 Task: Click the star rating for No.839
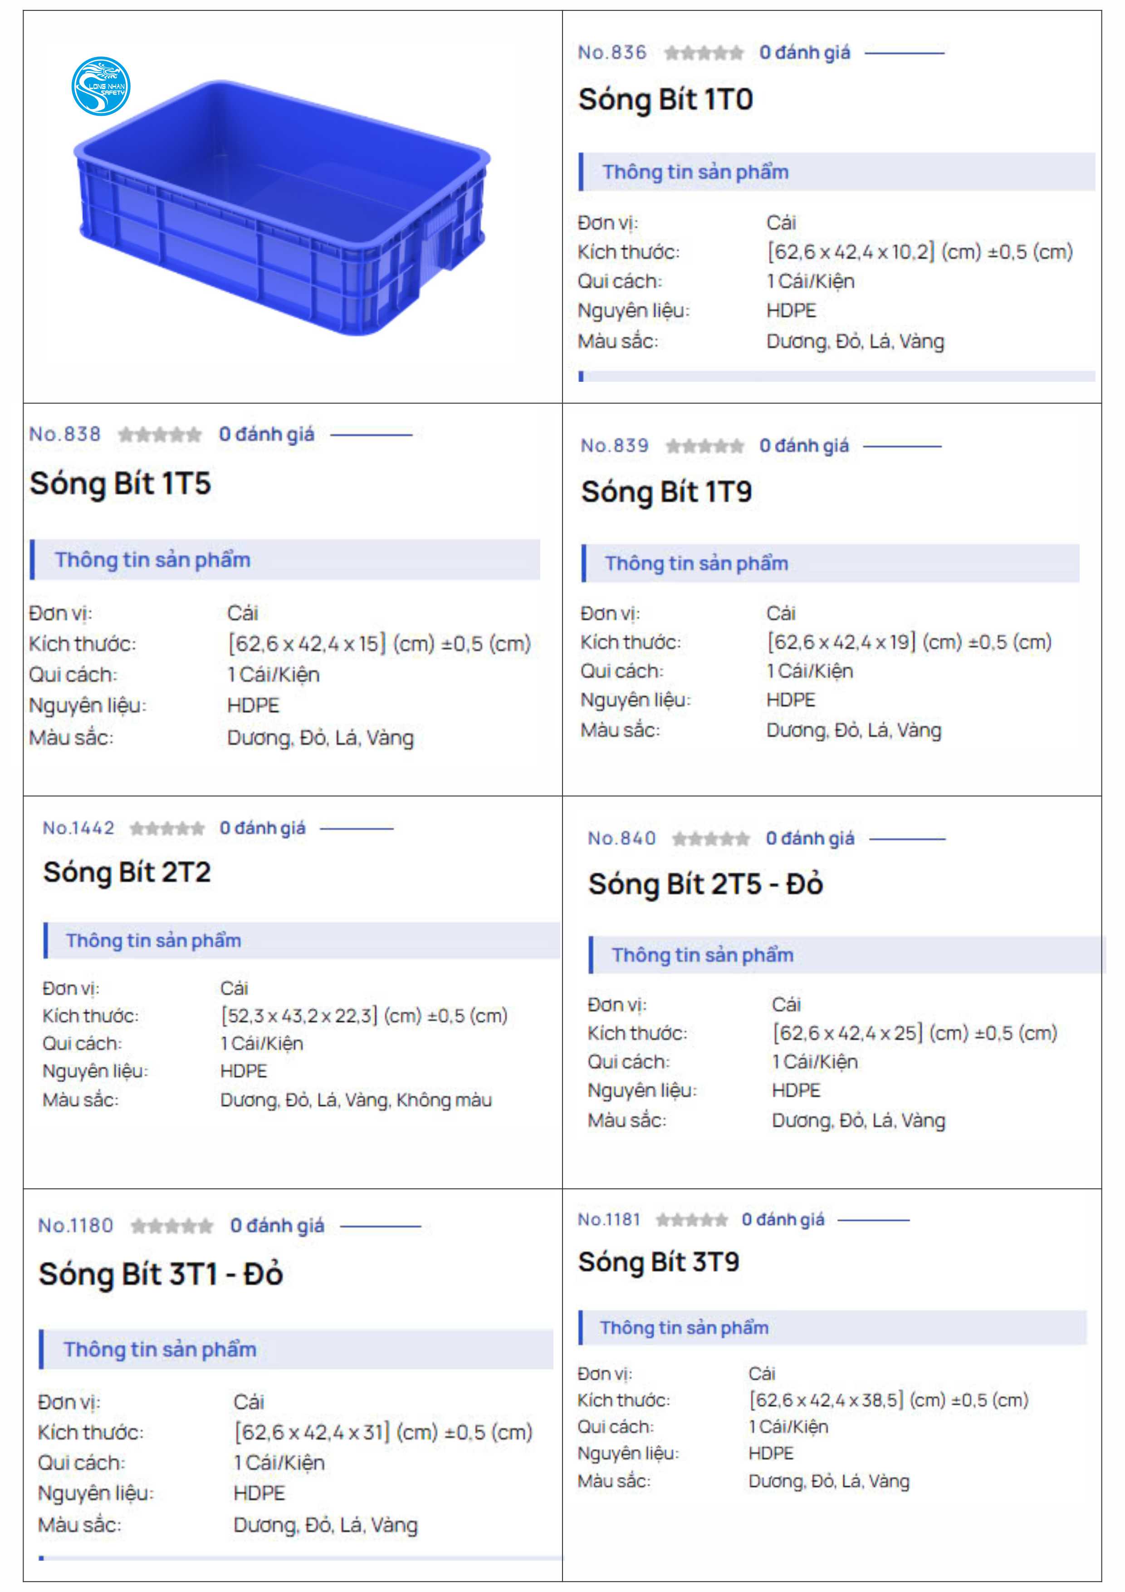pos(705,446)
